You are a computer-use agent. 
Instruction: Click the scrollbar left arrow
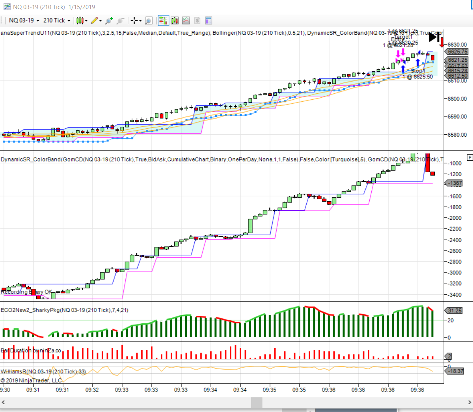pyautogui.click(x=3, y=402)
